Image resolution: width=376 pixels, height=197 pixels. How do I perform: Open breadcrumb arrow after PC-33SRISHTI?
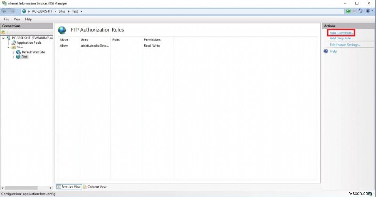55,11
